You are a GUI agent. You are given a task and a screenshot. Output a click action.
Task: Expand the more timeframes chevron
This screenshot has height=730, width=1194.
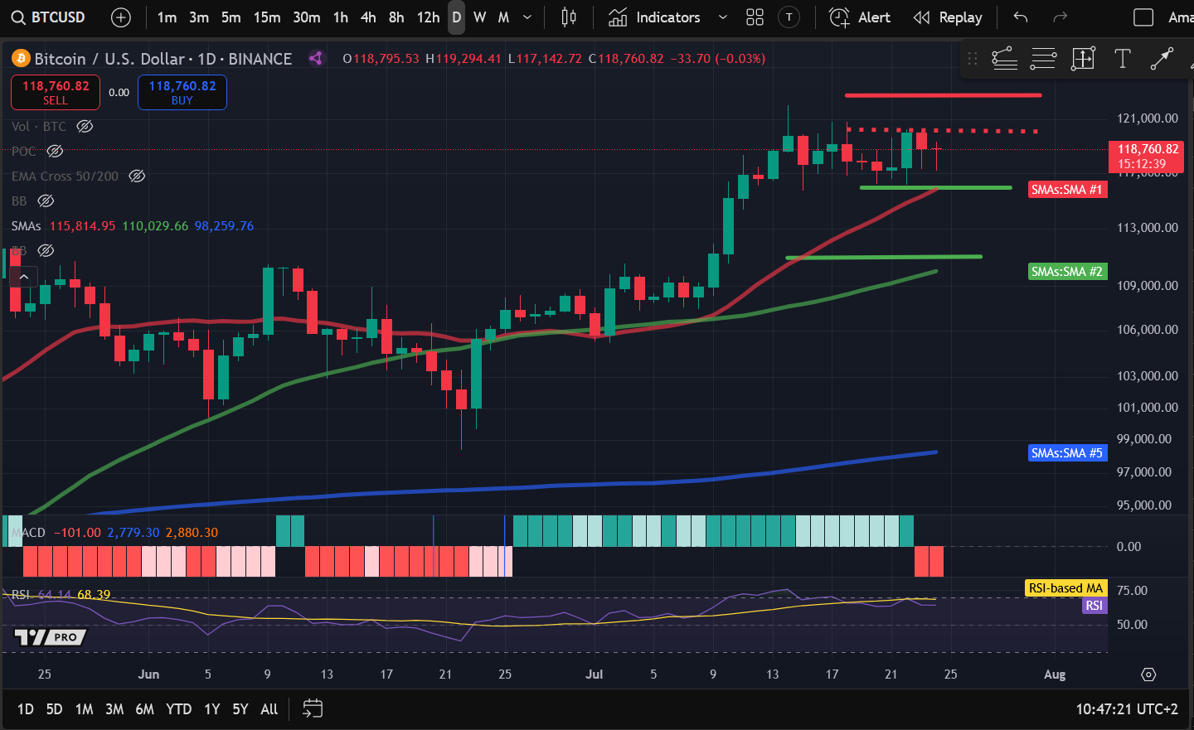(527, 17)
